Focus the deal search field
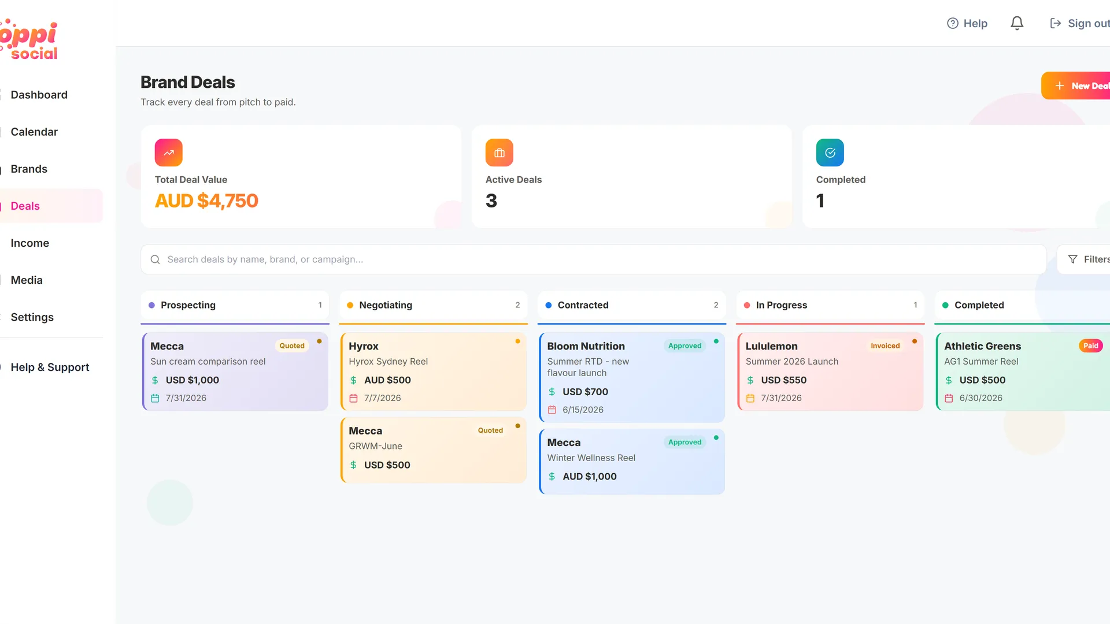Image resolution: width=1110 pixels, height=624 pixels. click(x=593, y=259)
